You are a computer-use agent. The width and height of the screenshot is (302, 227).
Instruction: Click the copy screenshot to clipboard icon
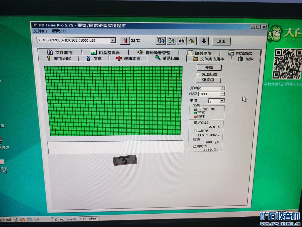171,41
